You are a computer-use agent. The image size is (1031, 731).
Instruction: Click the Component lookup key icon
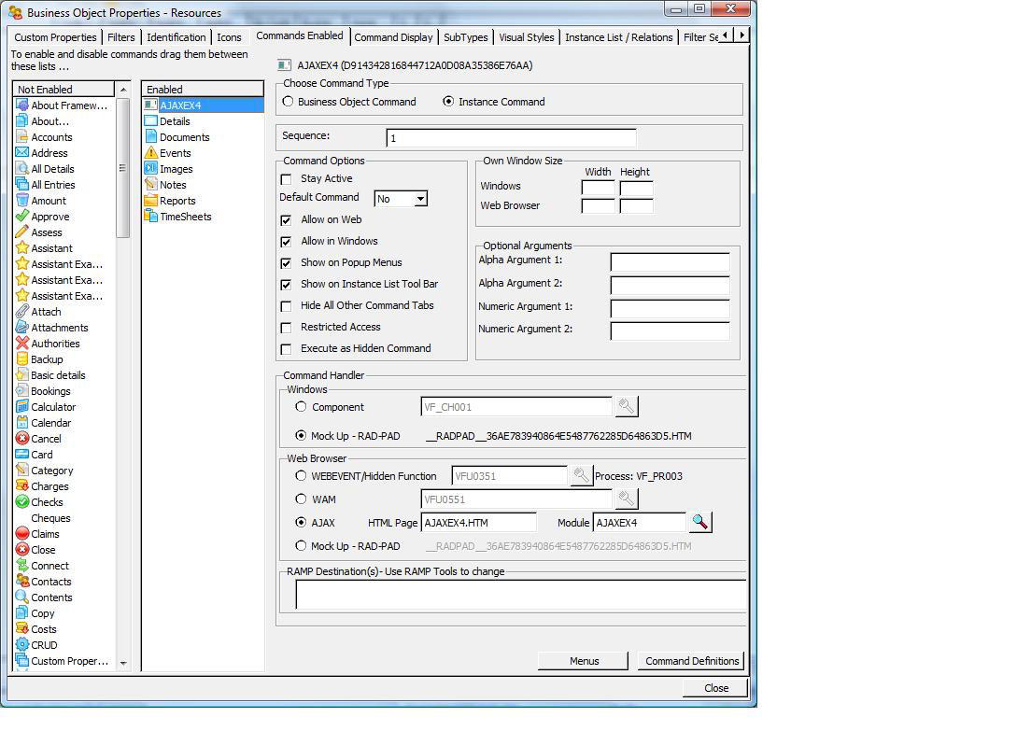[627, 407]
